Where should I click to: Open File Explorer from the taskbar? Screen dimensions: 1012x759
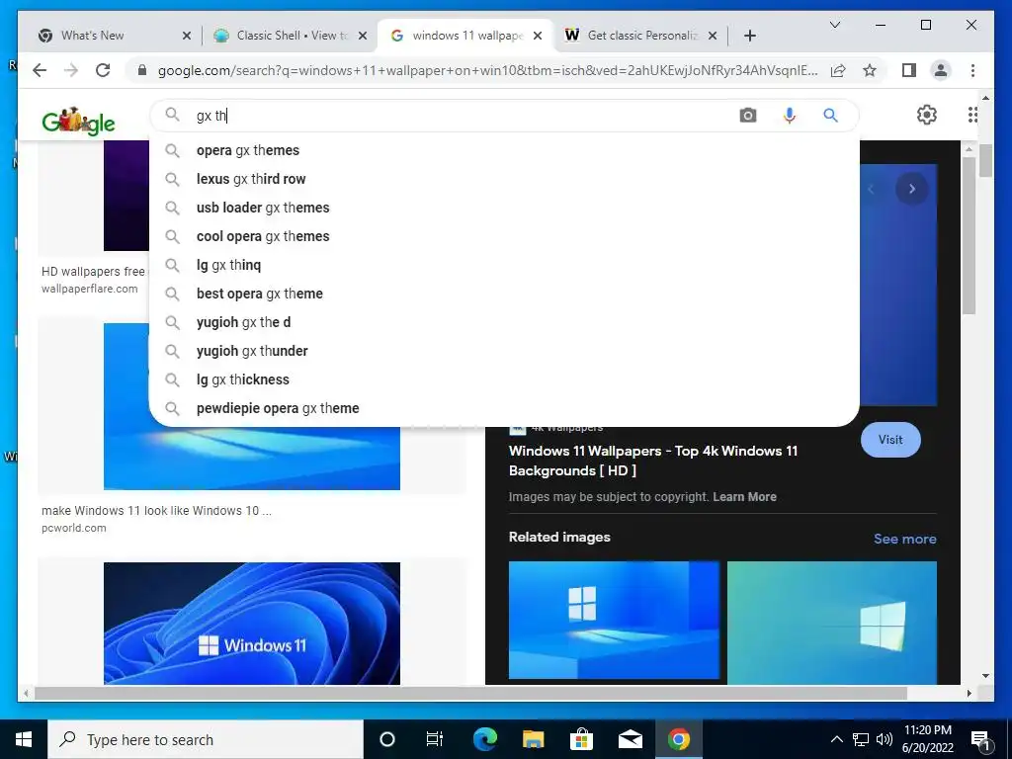[x=533, y=739]
